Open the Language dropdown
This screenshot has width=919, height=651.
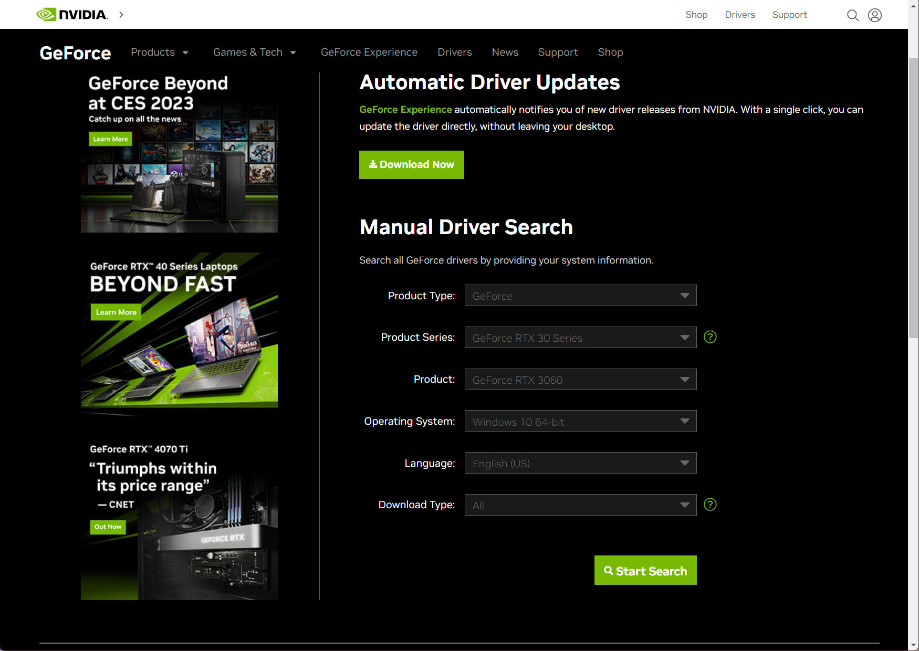(x=580, y=463)
